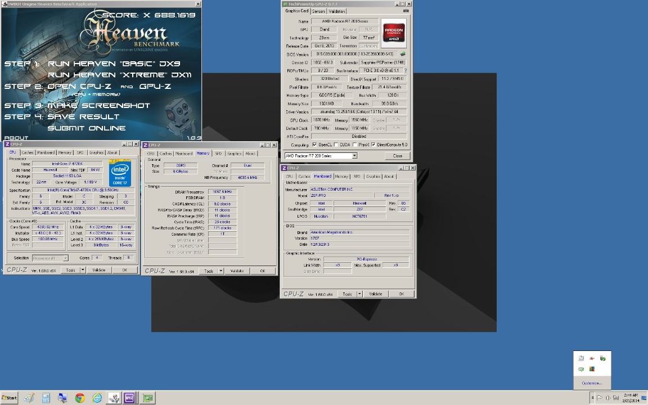Image resolution: width=648 pixels, height=405 pixels.
Task: Click the red icon in tray popup
Action: click(x=592, y=358)
